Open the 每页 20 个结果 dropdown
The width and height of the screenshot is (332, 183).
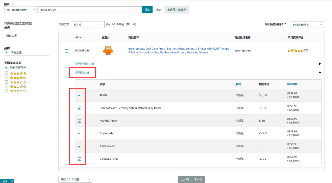click(75, 179)
